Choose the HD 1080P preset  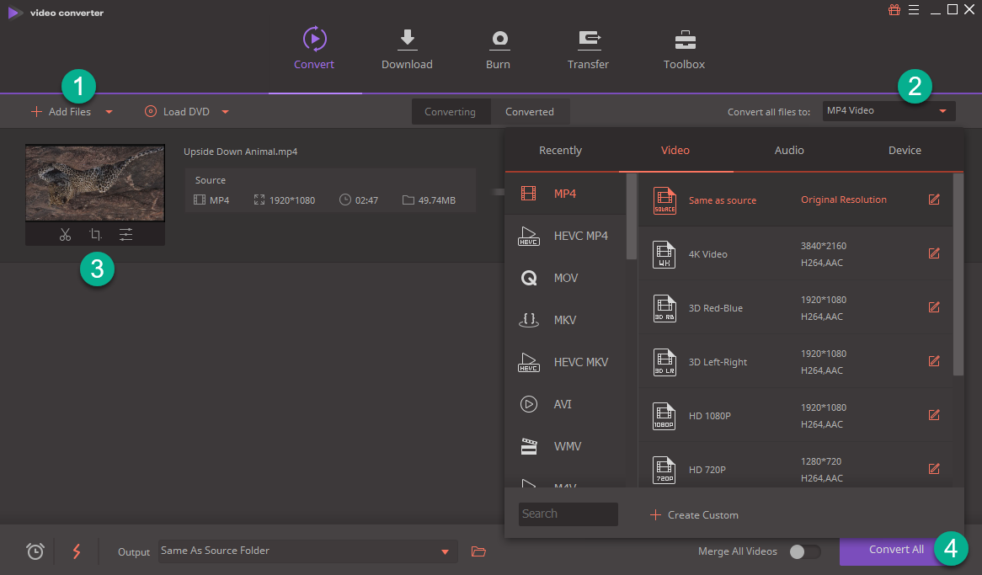(x=795, y=415)
